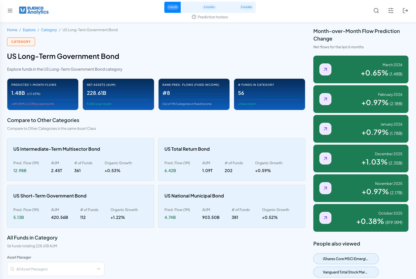
Task: Switch prediction horizon to 3 months
Action: [246, 7]
